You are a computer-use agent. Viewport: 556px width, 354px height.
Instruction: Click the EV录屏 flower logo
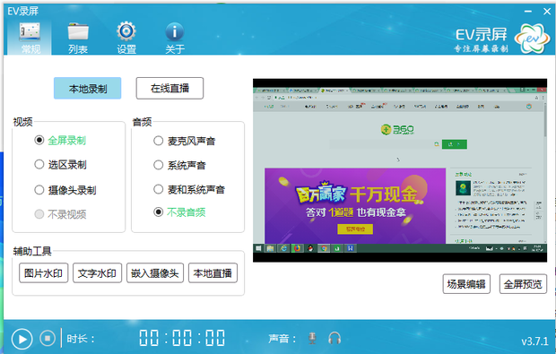tap(533, 39)
